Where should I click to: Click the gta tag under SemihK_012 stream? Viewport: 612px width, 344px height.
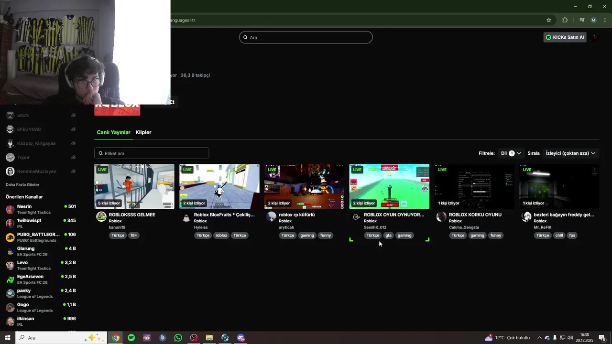(388, 236)
